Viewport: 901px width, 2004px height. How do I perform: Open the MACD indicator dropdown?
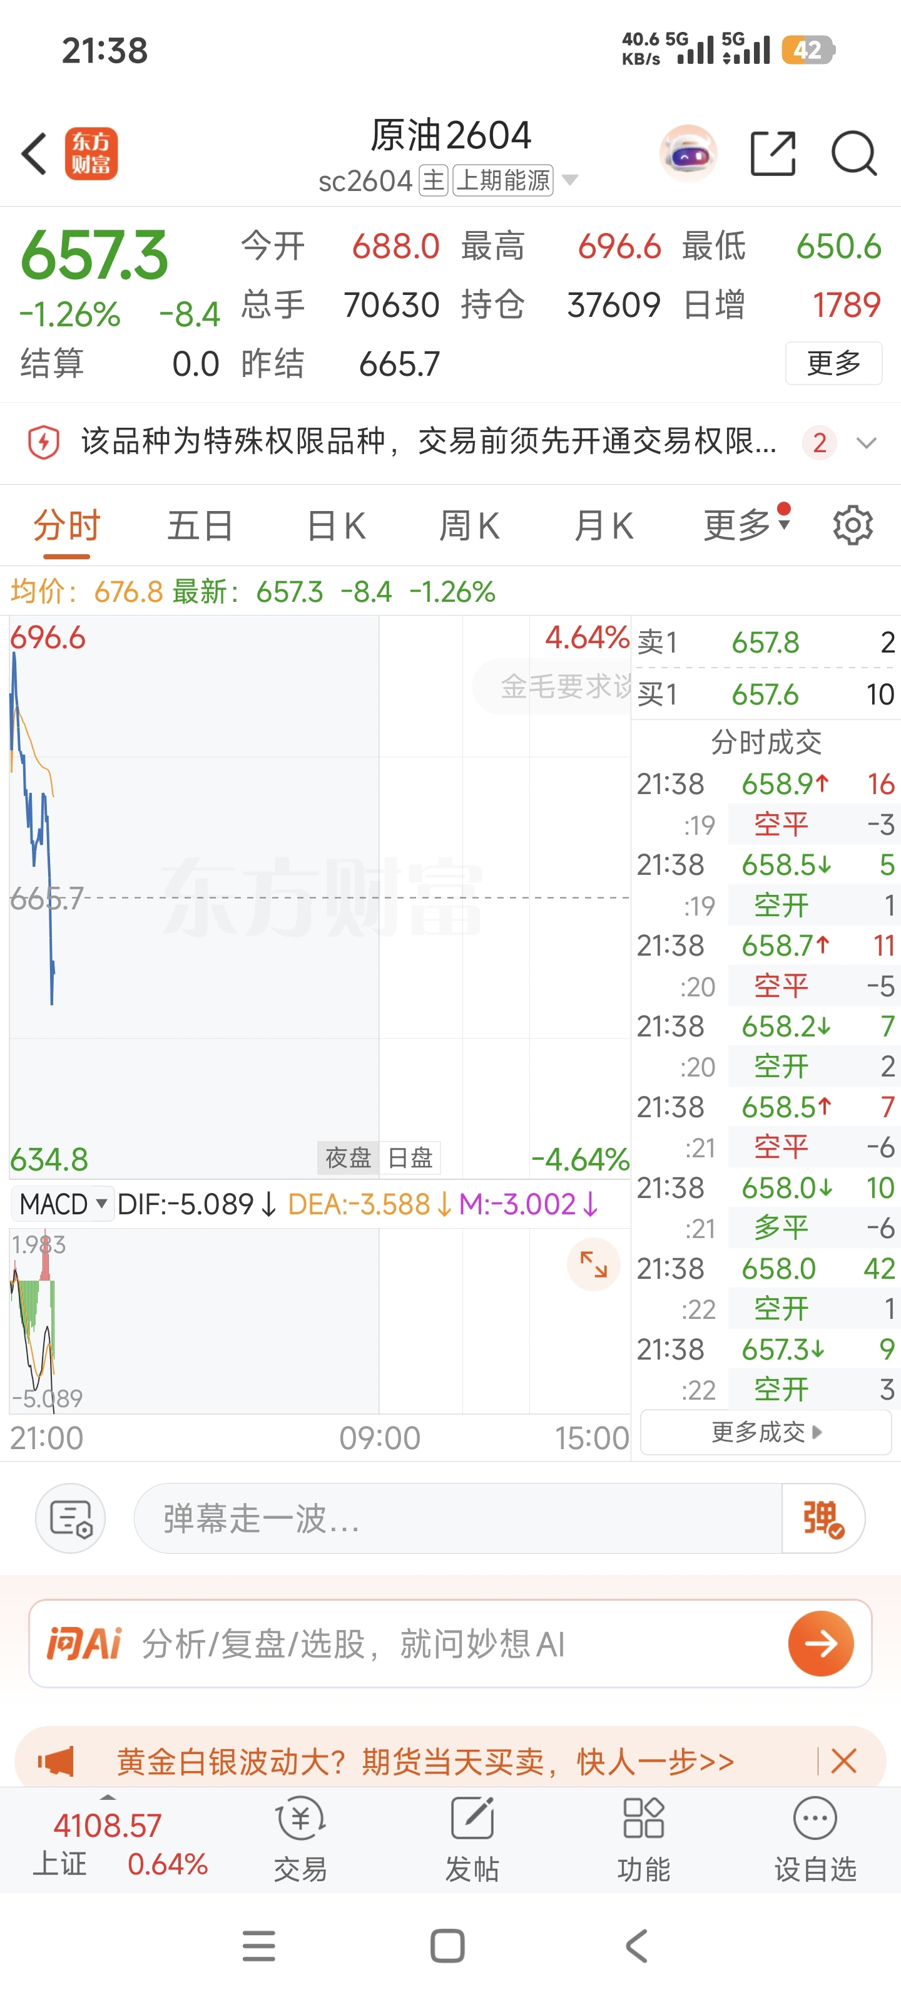(62, 1204)
